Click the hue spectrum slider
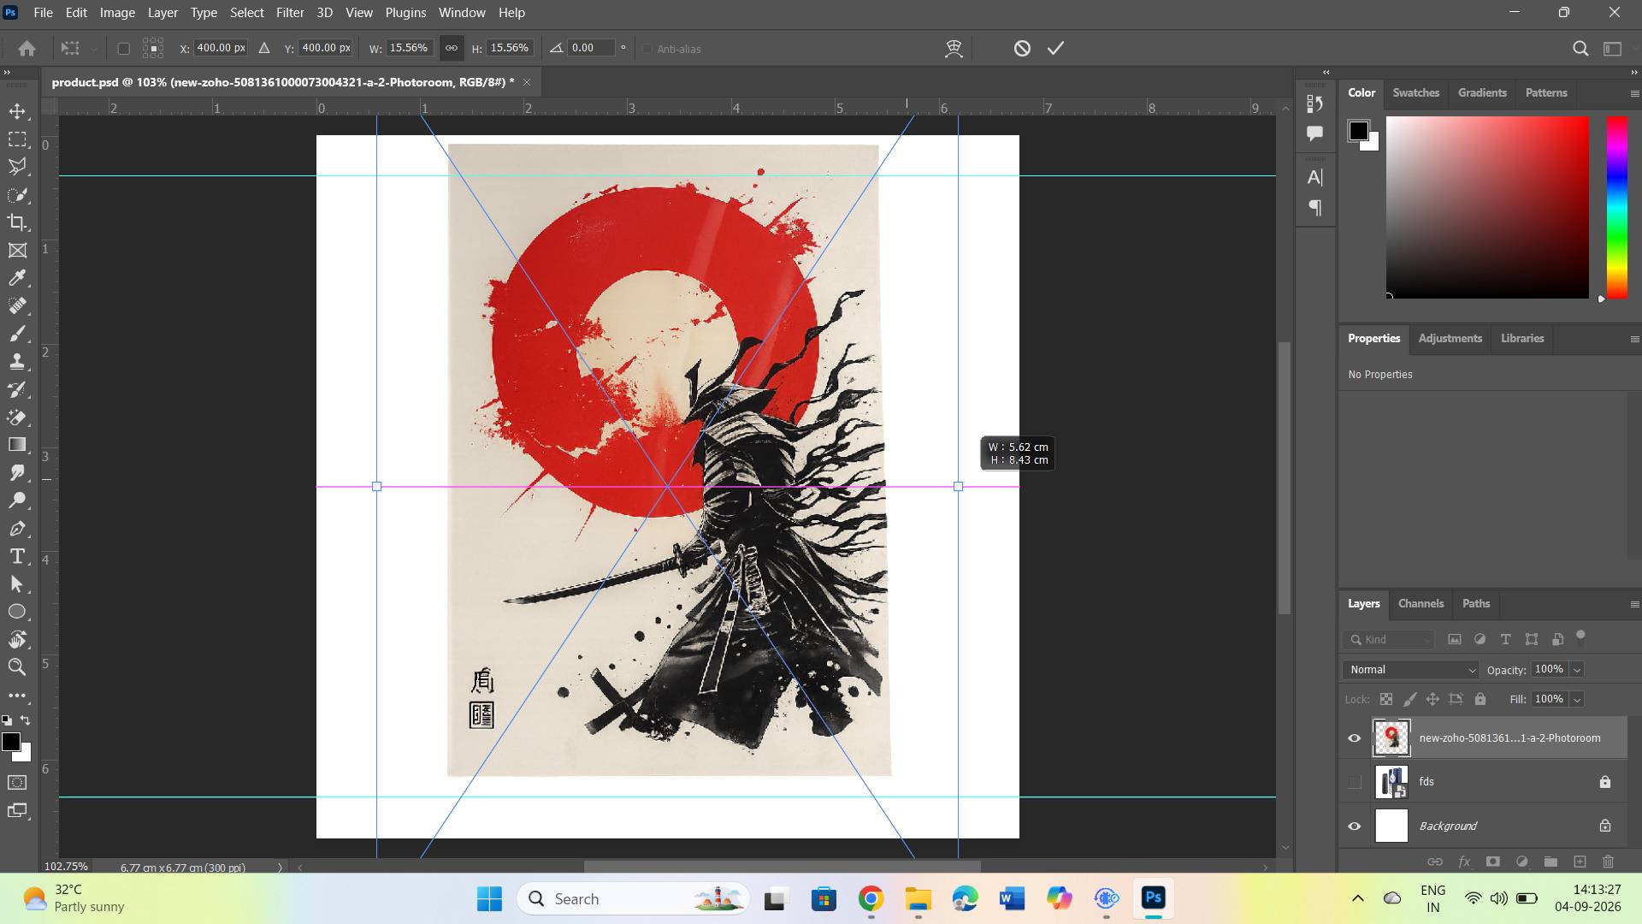1642x924 pixels. coord(1616,208)
